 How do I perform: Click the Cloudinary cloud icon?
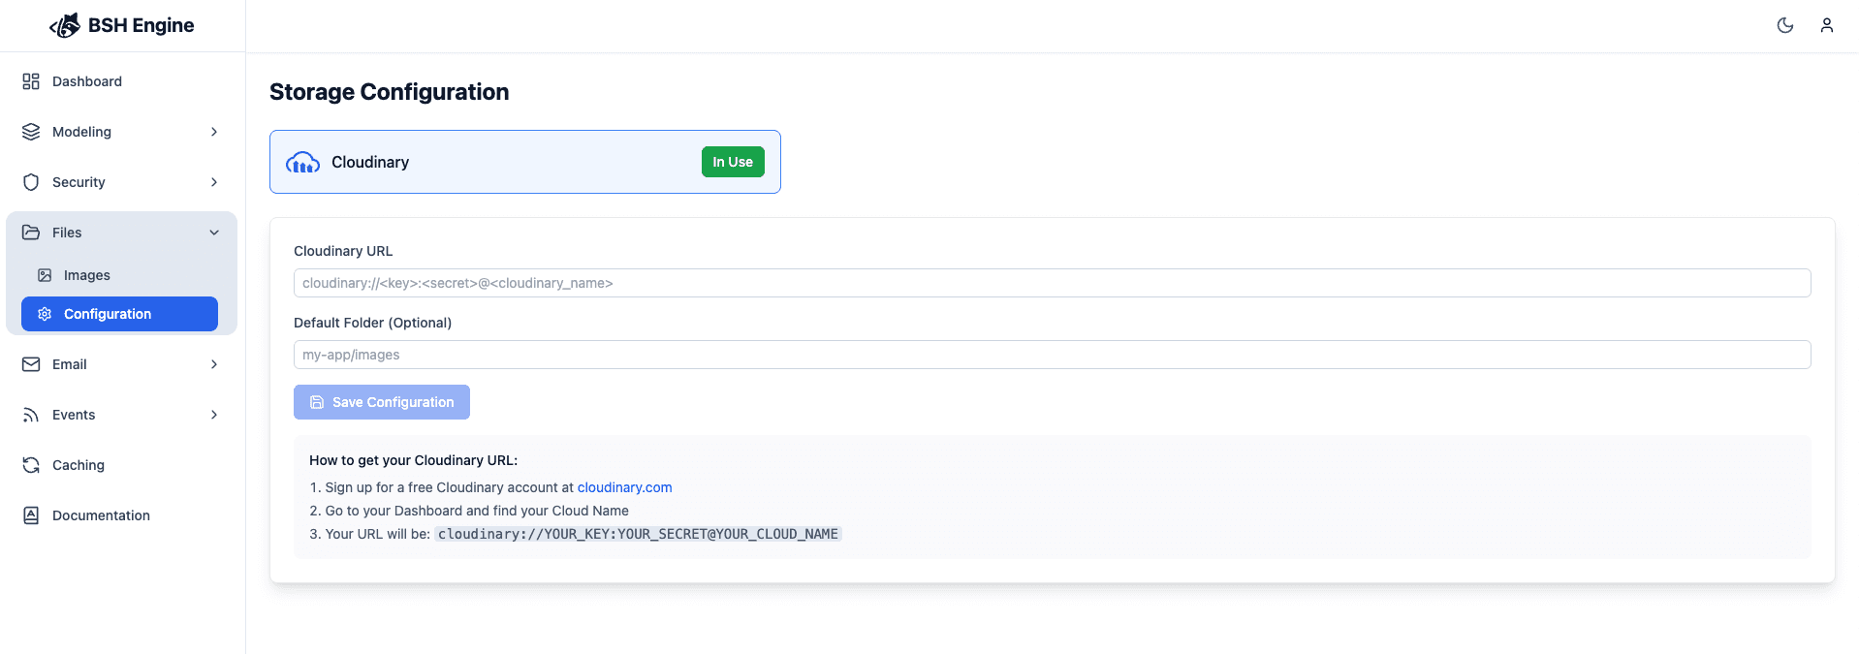click(x=302, y=163)
